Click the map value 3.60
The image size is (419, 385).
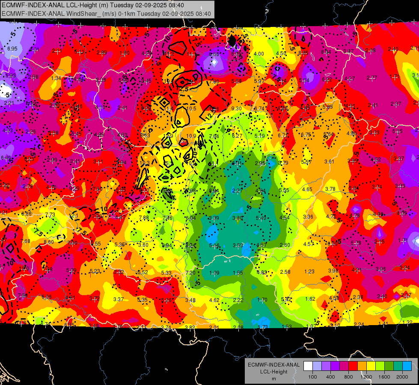(x=143, y=245)
